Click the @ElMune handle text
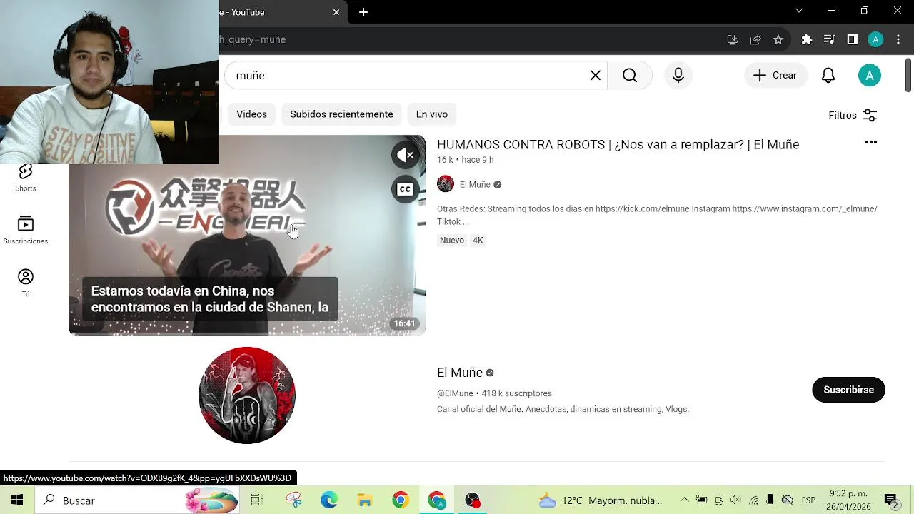This screenshot has width=914, height=514. 455,393
